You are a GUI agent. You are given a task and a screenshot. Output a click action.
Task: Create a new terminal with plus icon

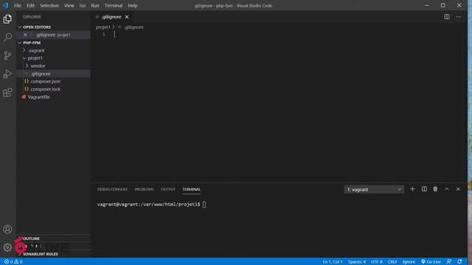pos(412,189)
